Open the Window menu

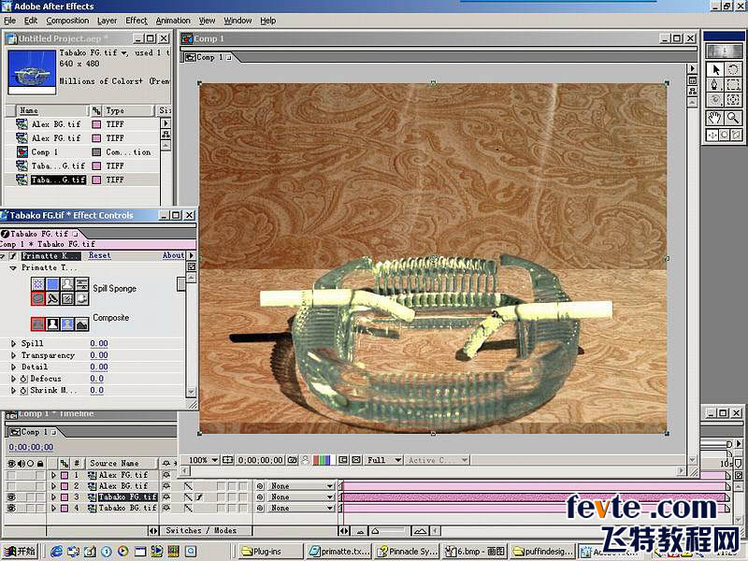(237, 21)
